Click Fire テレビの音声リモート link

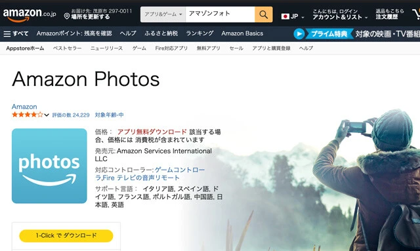tap(141, 178)
